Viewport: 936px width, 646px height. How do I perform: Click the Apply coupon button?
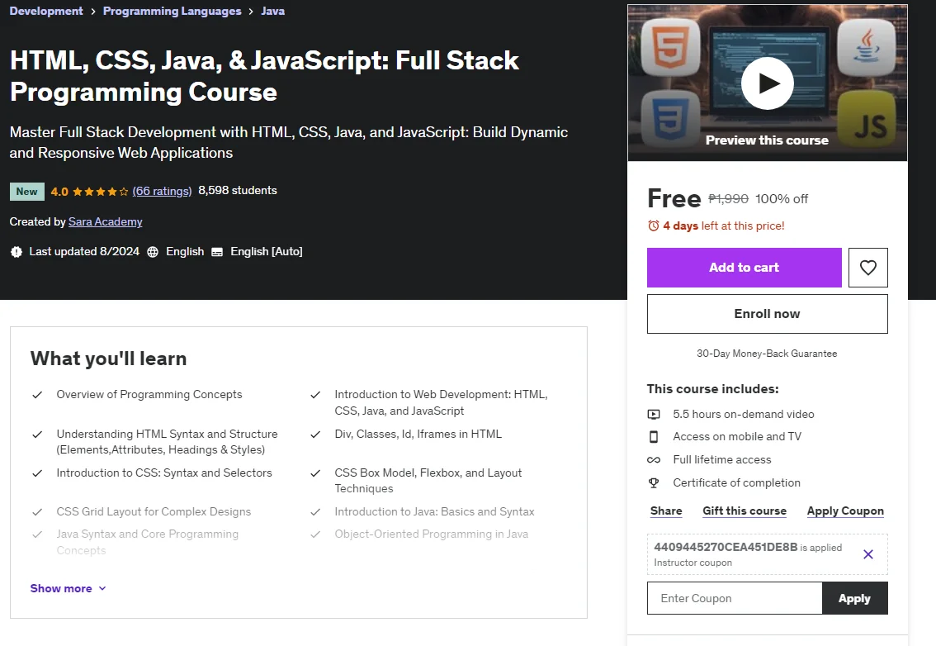[854, 598]
